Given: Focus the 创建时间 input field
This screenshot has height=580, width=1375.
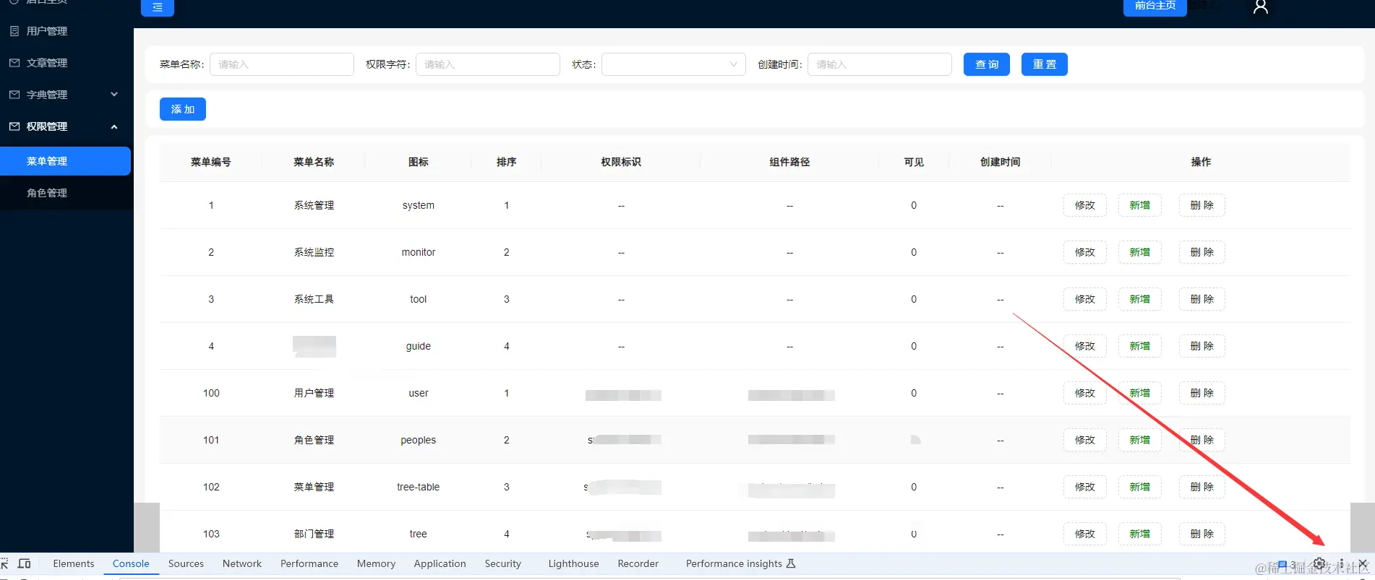Looking at the screenshot, I should pyautogui.click(x=879, y=64).
